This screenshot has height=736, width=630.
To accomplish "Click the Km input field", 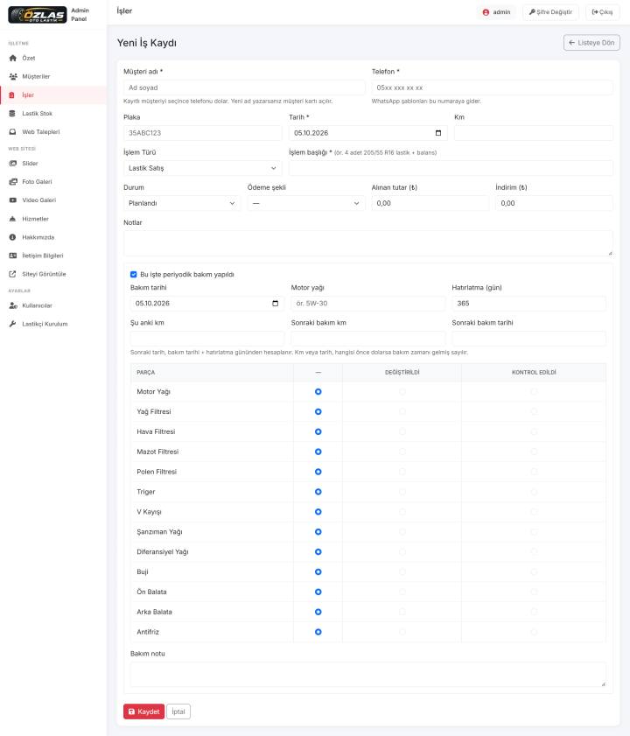I will [x=533, y=133].
